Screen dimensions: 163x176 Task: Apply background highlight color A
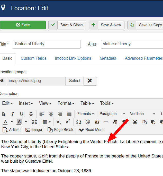[x=19, y=122]
